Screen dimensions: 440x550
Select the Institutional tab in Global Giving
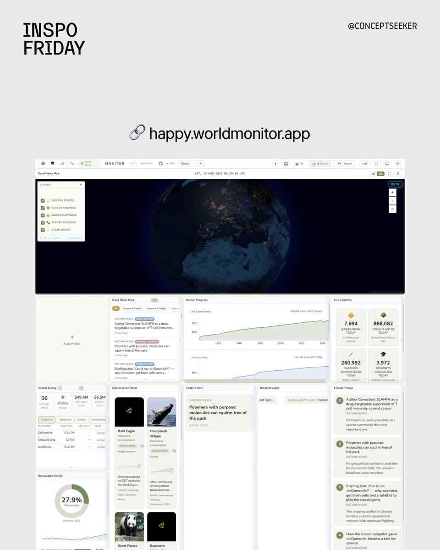(98, 419)
